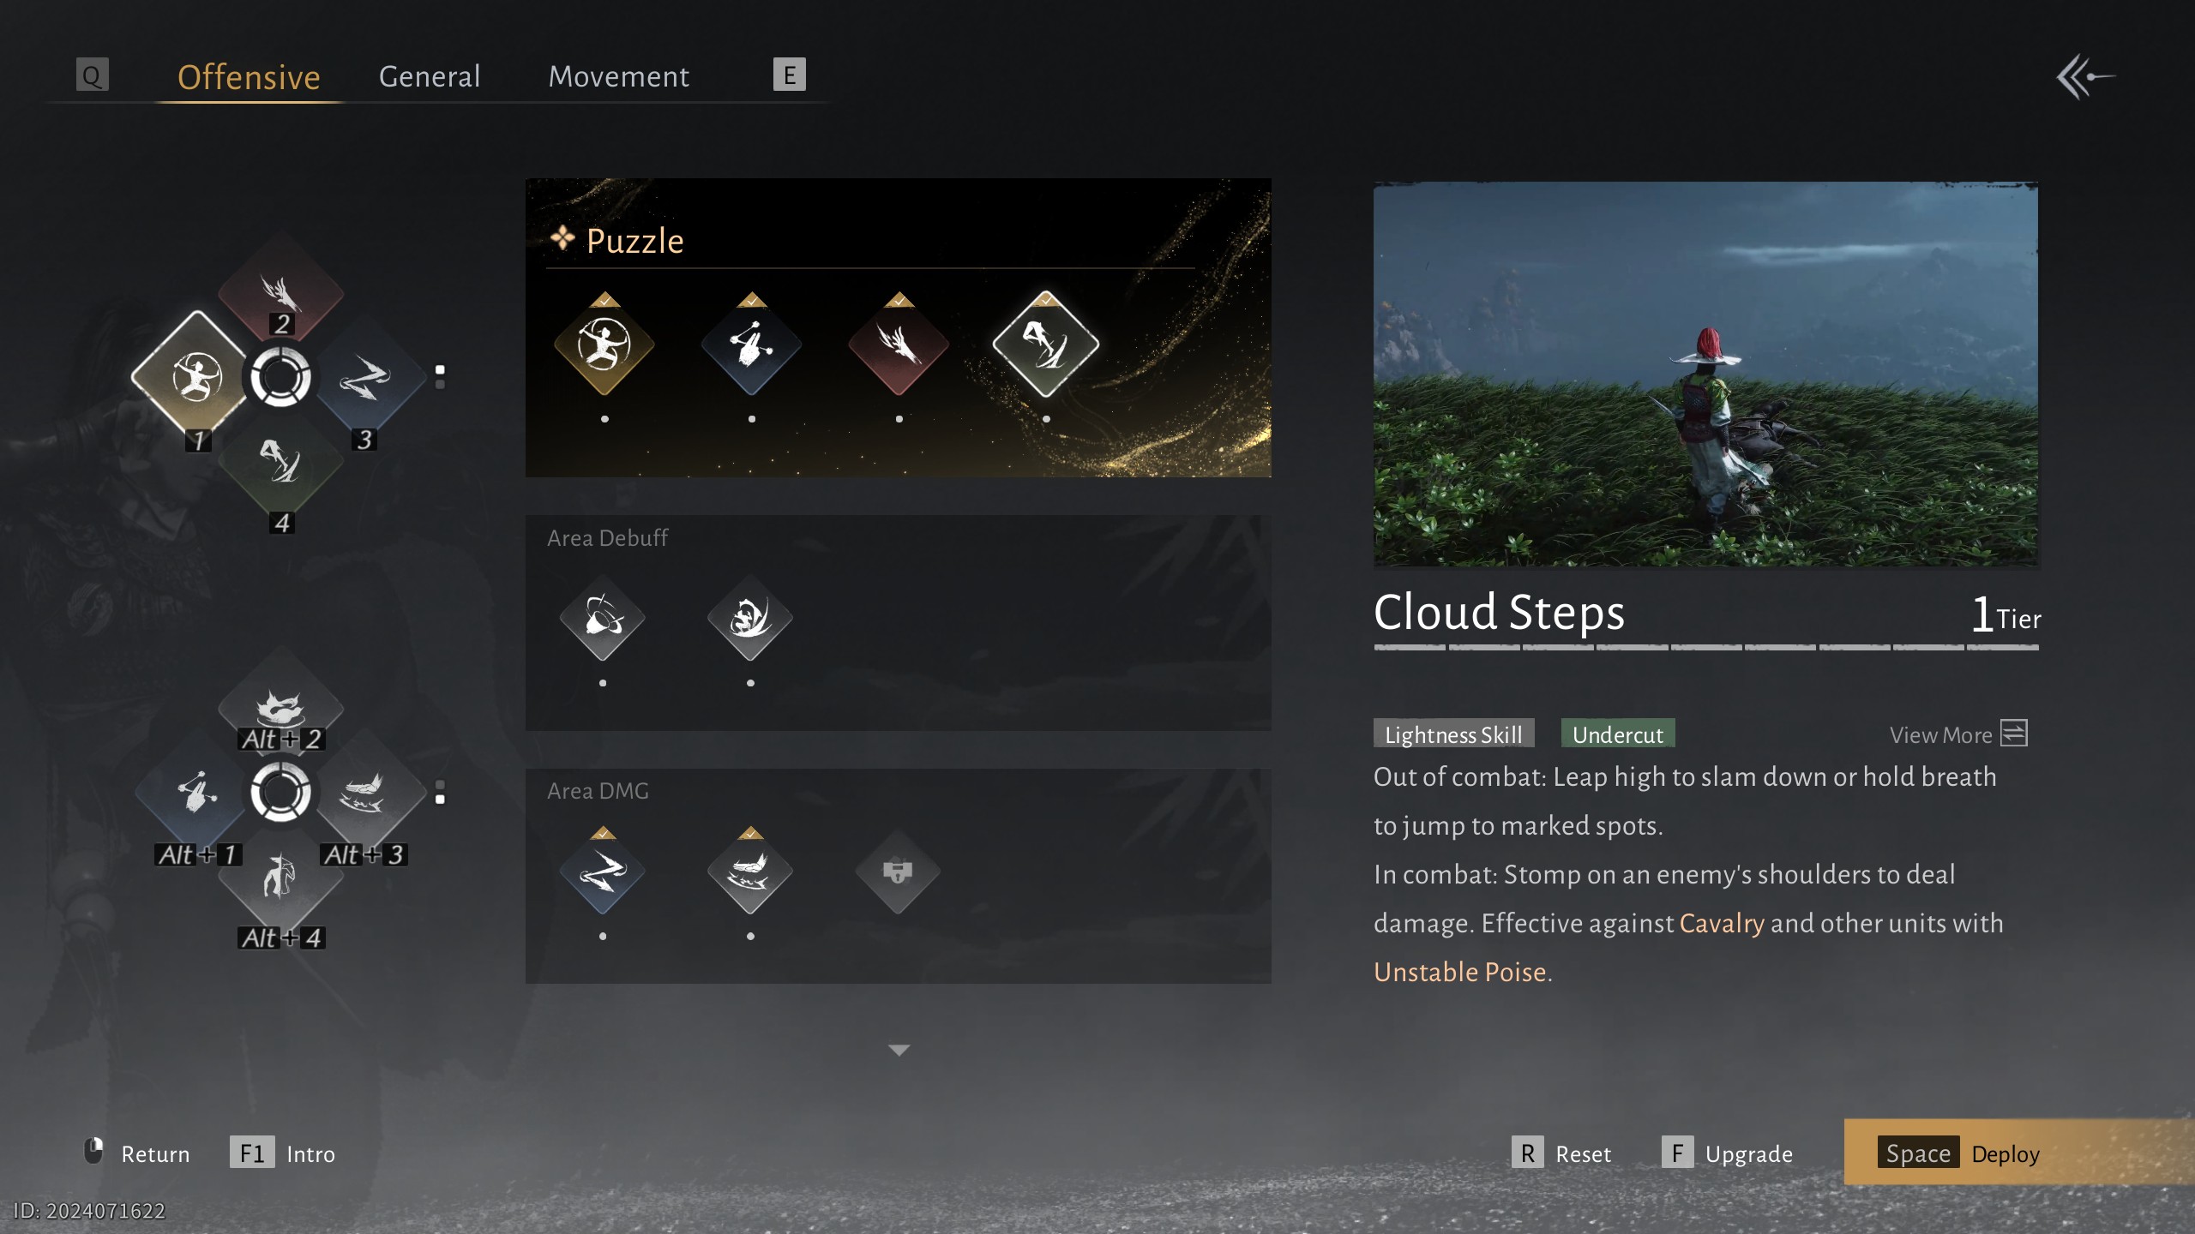Choose the second Area Debuff skill icon
Screen dimensions: 2195x1234
point(750,617)
